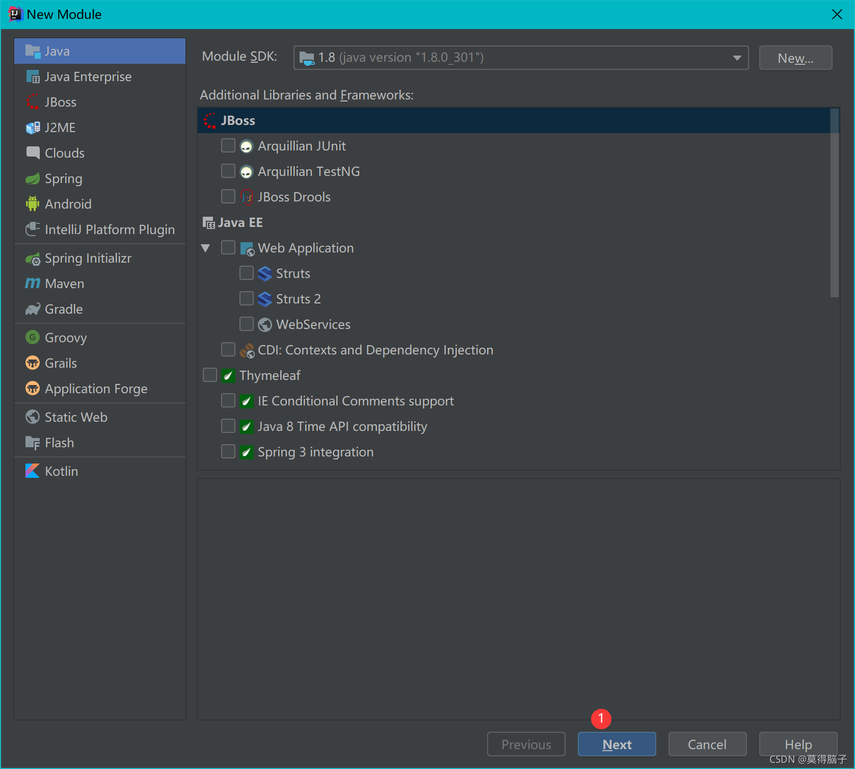Enable the Thymeleaf checkbox
This screenshot has width=855, height=769.
click(210, 375)
